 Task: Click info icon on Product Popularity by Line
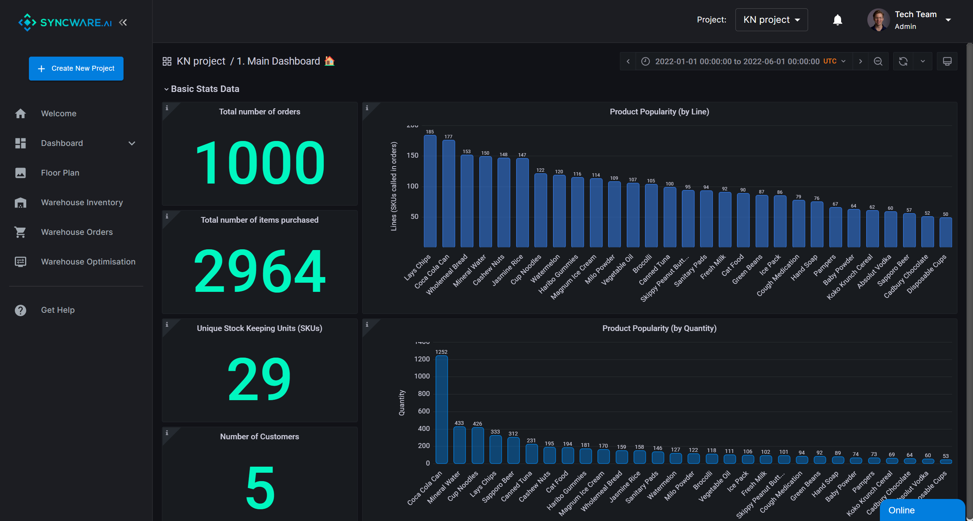[367, 108]
